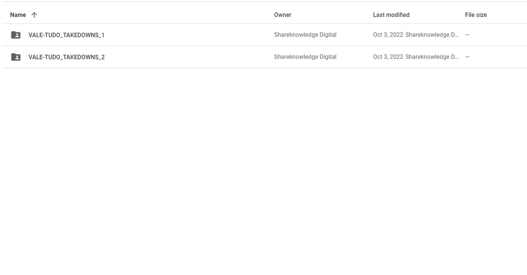Viewport: 527px width, 275px height.
Task: Click the Owner column header
Action: 283,15
